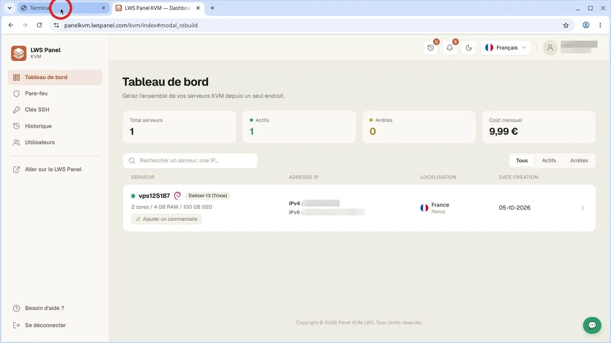Click the Total serveurs card
Image resolution: width=611 pixels, height=343 pixels.
tap(179, 127)
